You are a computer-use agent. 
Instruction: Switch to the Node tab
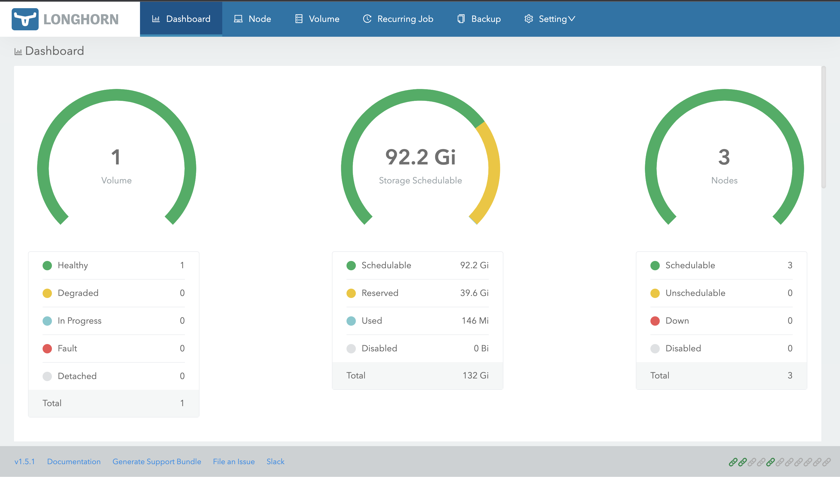[x=260, y=19]
